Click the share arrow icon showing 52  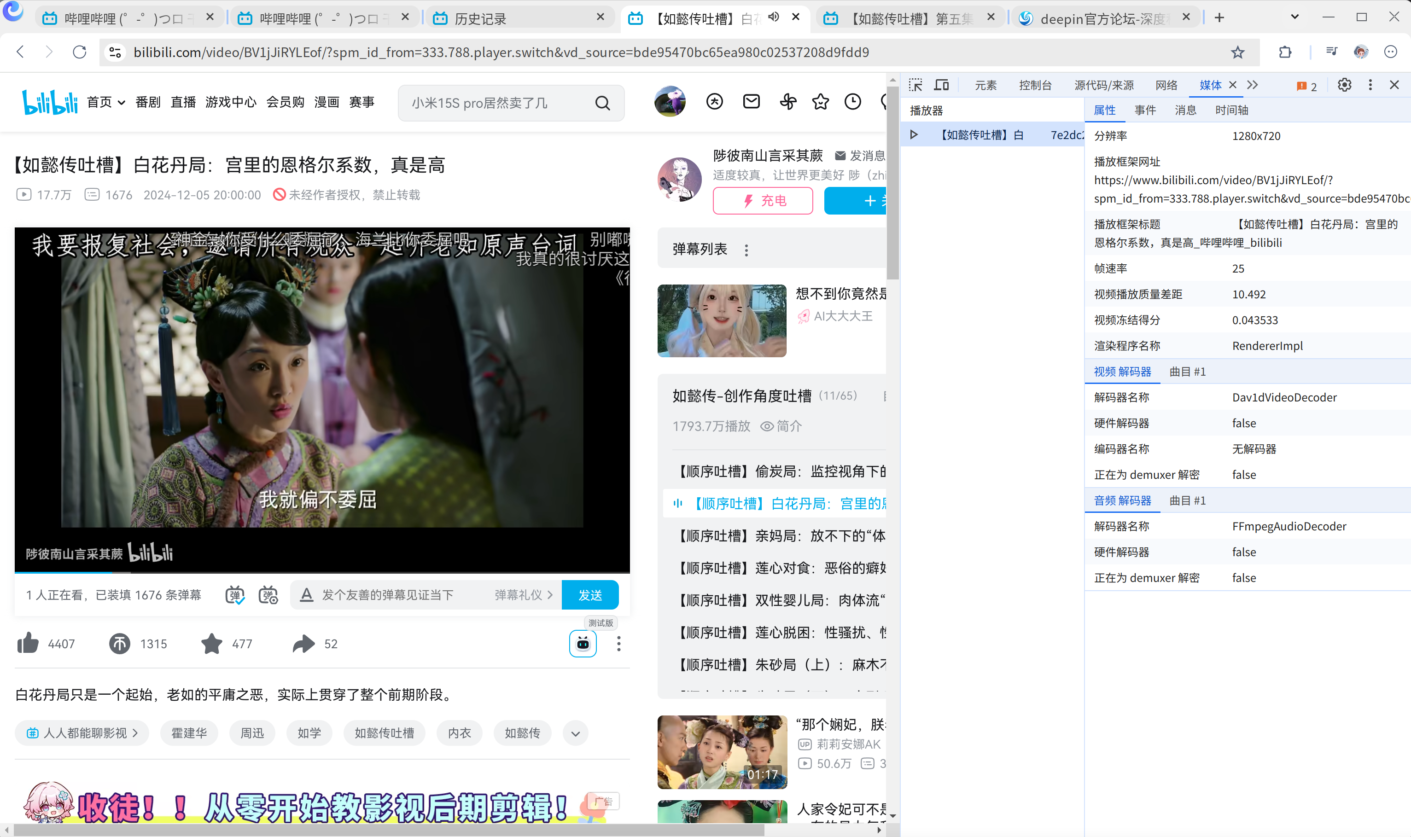pyautogui.click(x=303, y=644)
